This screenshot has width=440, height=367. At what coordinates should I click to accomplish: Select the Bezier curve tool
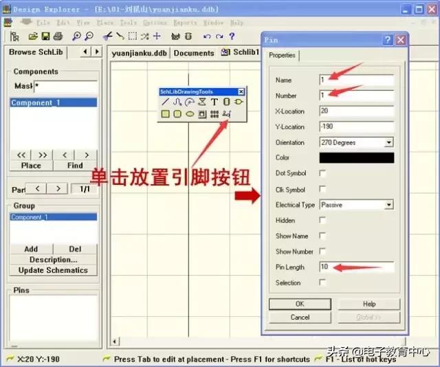tap(177, 102)
